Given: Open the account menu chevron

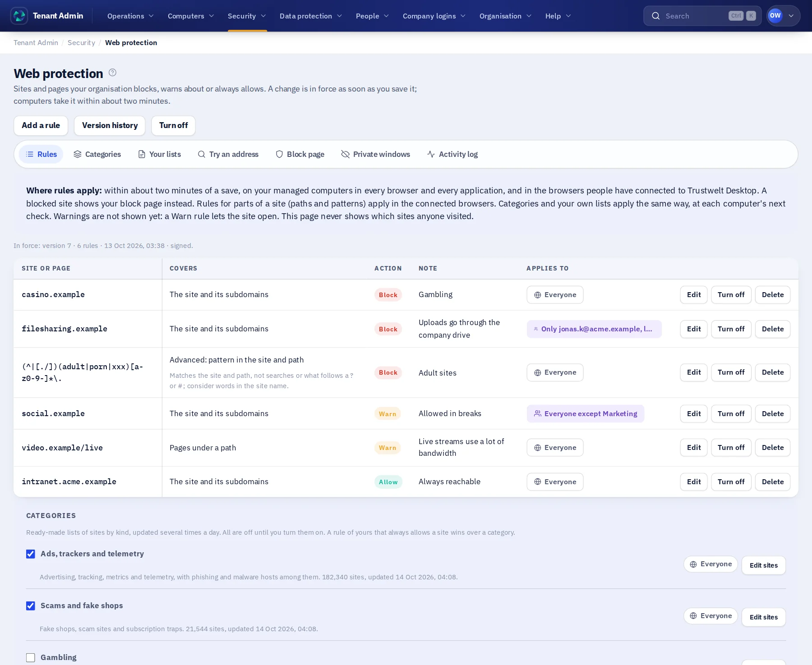Looking at the screenshot, I should 791,16.
